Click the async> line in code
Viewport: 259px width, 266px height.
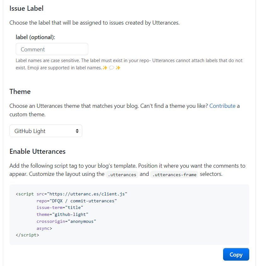(x=44, y=228)
